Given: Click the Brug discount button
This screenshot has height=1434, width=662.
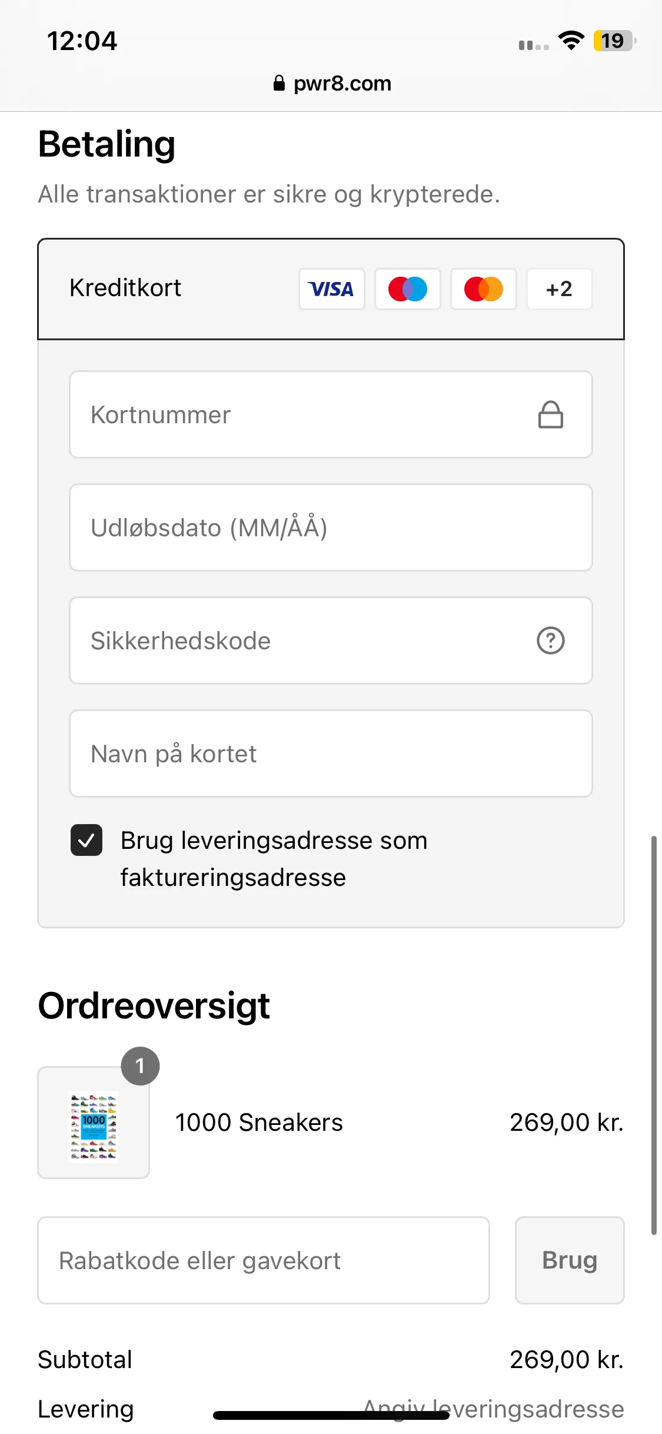Looking at the screenshot, I should [x=570, y=1260].
